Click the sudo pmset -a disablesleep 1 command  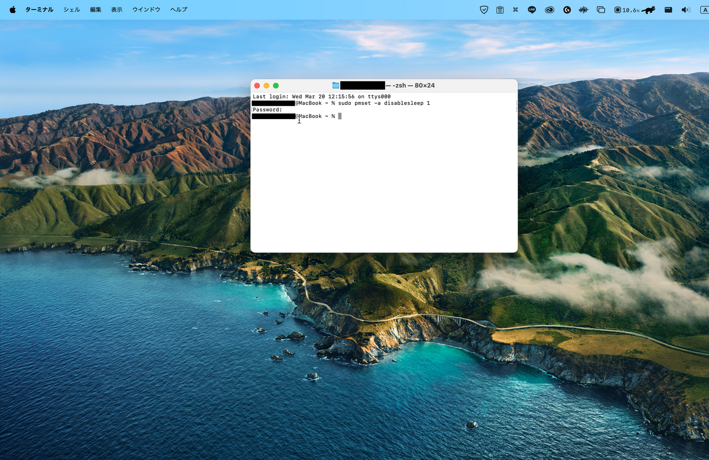click(x=384, y=103)
